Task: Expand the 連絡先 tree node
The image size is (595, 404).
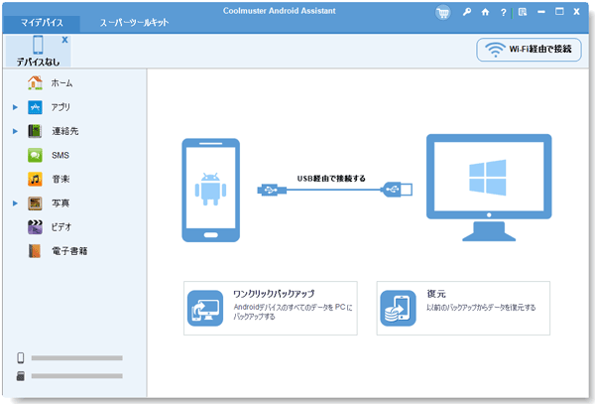Action: (x=15, y=131)
